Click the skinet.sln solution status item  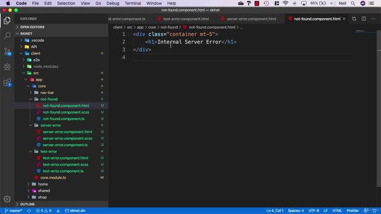click(x=75, y=211)
